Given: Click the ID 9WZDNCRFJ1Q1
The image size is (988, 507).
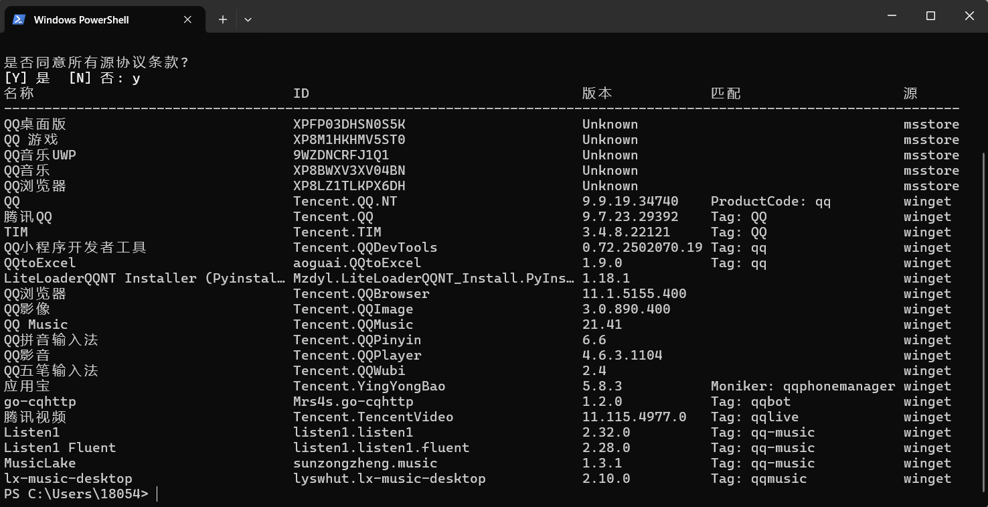Looking at the screenshot, I should pyautogui.click(x=341, y=155).
